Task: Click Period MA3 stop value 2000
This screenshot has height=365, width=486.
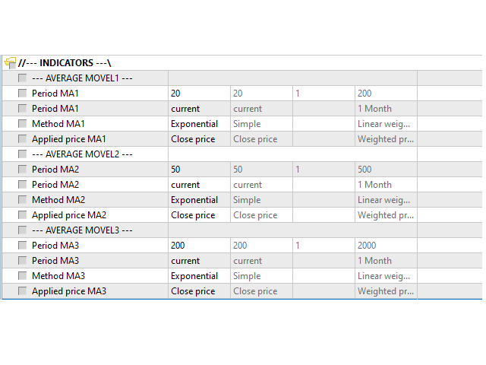Action: click(x=386, y=246)
